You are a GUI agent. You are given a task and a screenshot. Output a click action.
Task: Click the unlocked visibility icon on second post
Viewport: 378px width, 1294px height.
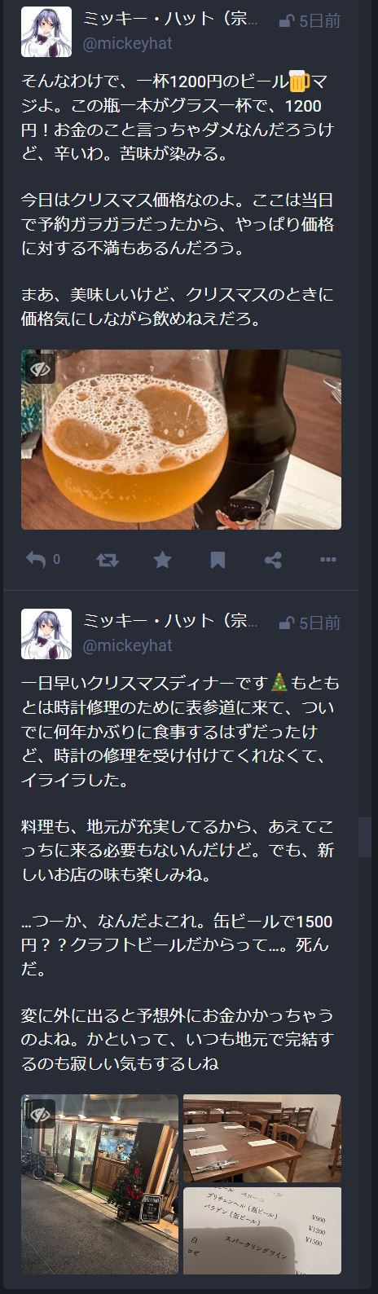286,623
